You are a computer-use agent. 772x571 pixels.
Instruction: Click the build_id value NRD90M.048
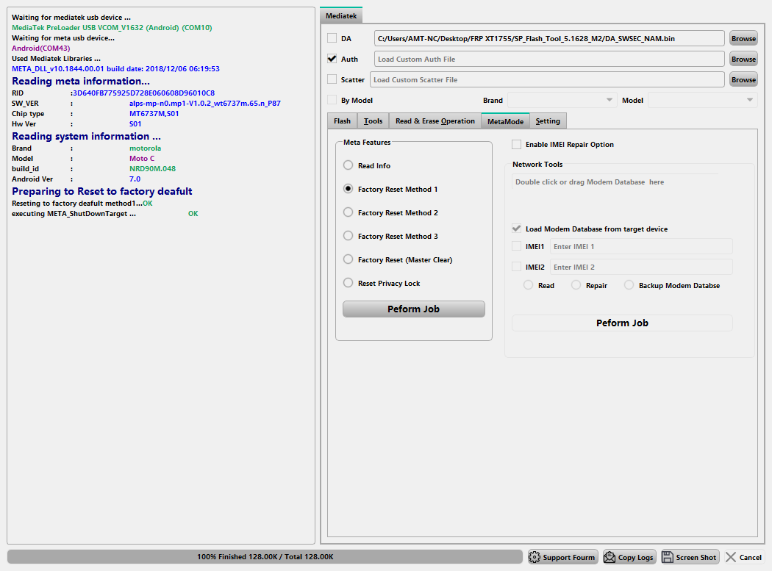(153, 169)
